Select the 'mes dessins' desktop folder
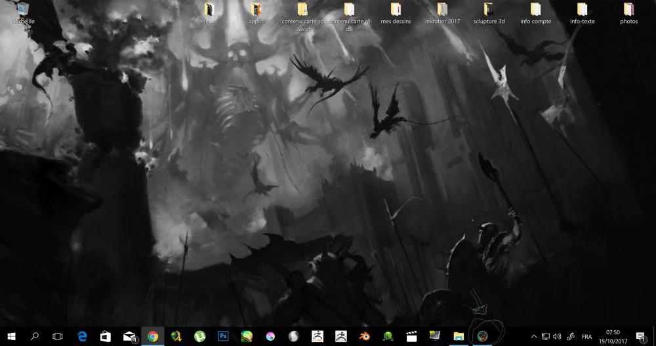656x346 pixels. pyautogui.click(x=396, y=13)
